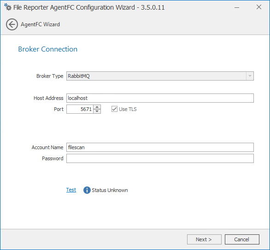The width and height of the screenshot is (270, 250).
Task: Increase the Port value with up arrow
Action: click(x=97, y=107)
